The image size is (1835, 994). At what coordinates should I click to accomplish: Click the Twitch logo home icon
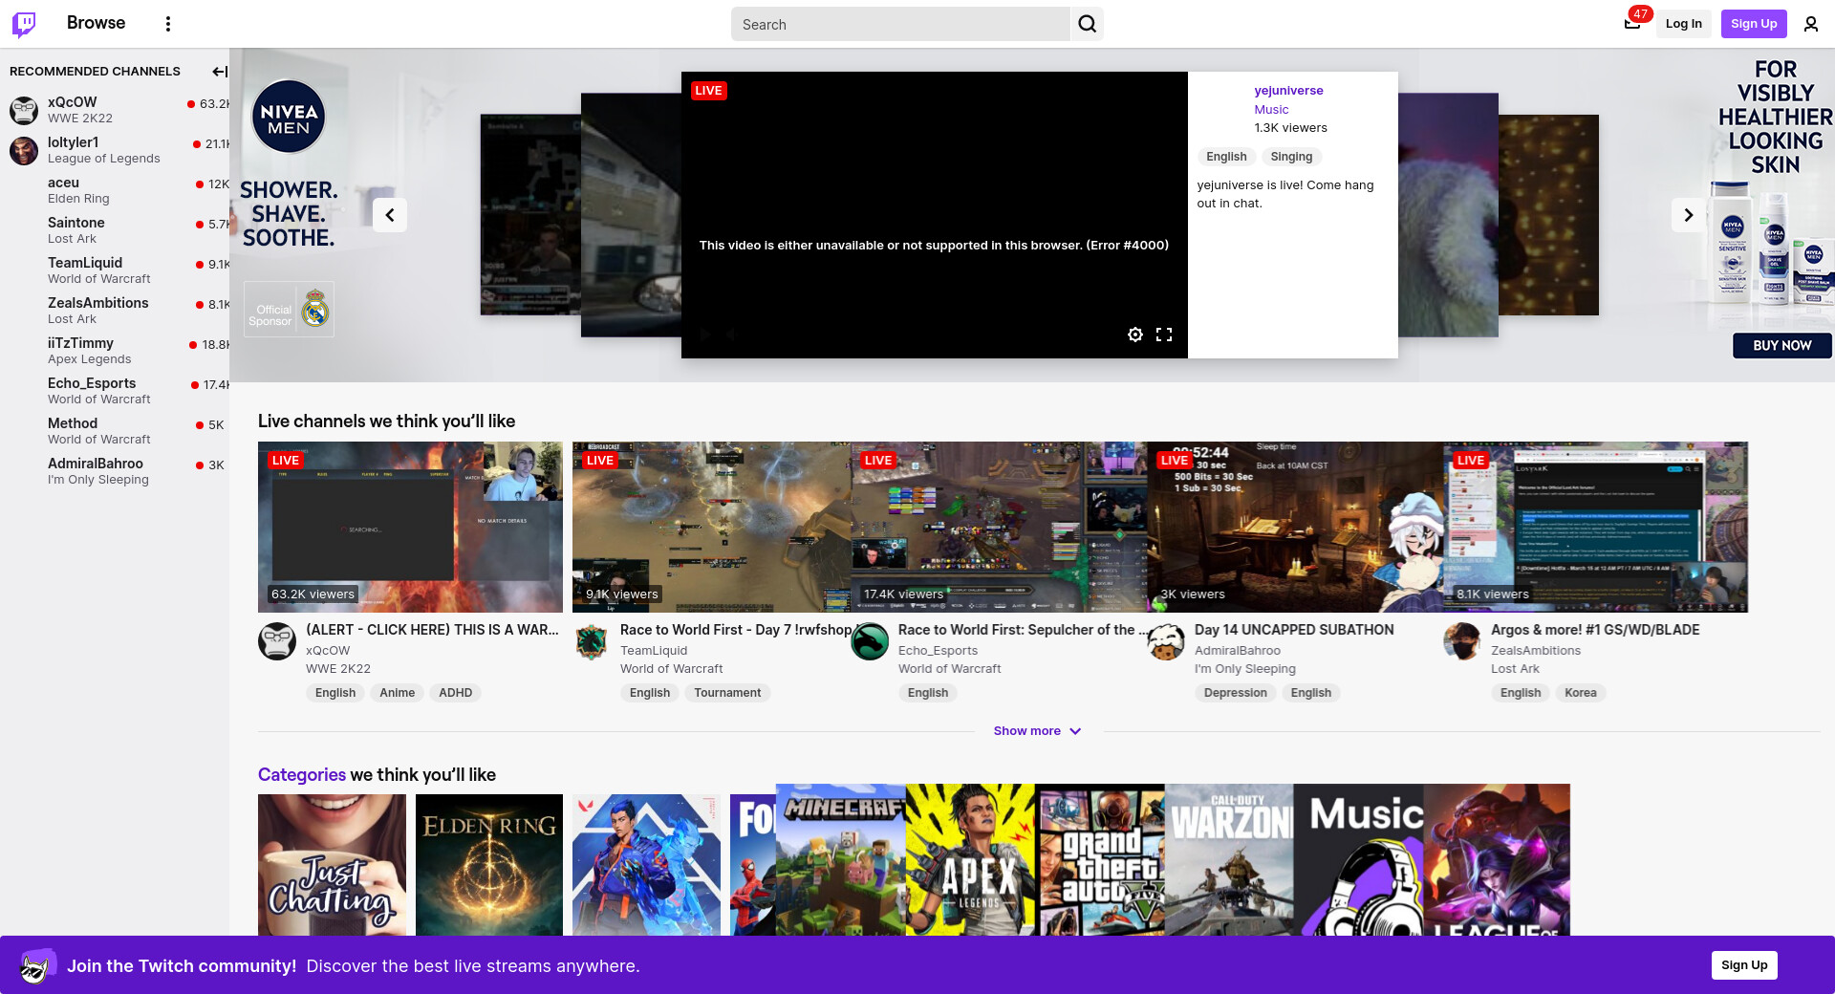pyautogui.click(x=24, y=24)
